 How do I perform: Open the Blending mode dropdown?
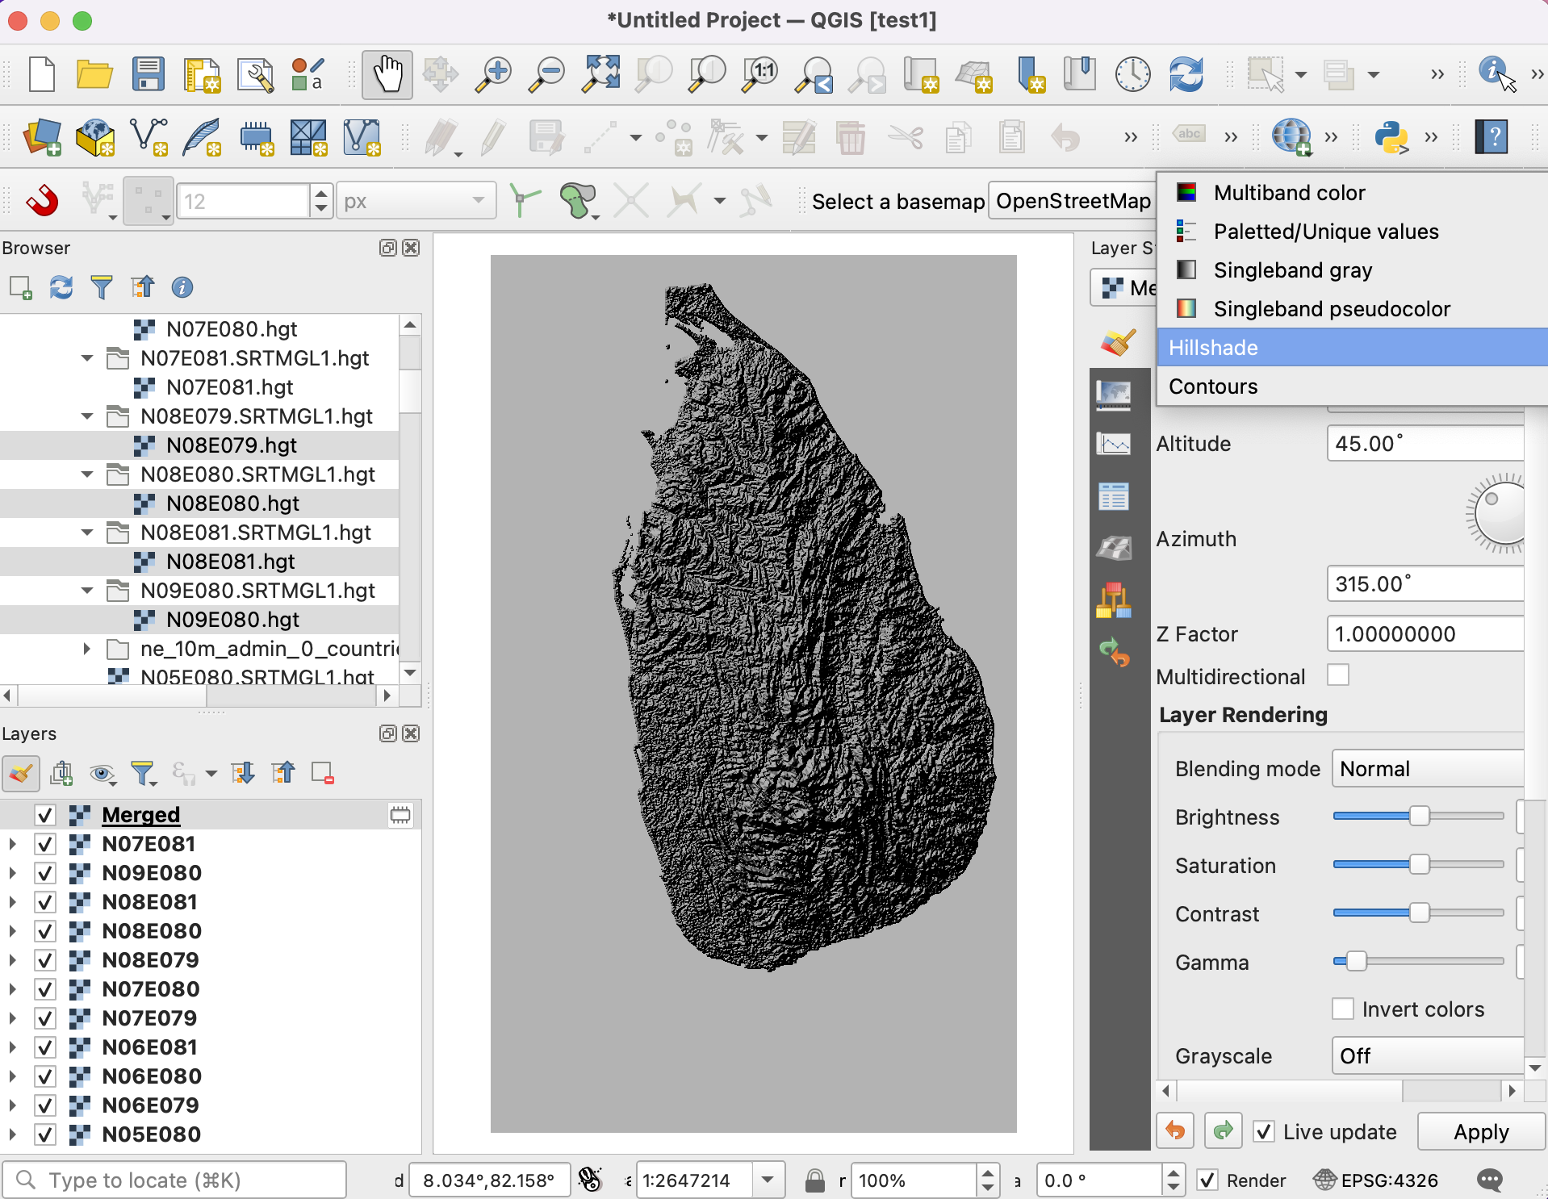(x=1427, y=769)
